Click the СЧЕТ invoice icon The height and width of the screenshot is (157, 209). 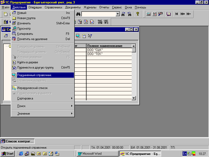106,22
